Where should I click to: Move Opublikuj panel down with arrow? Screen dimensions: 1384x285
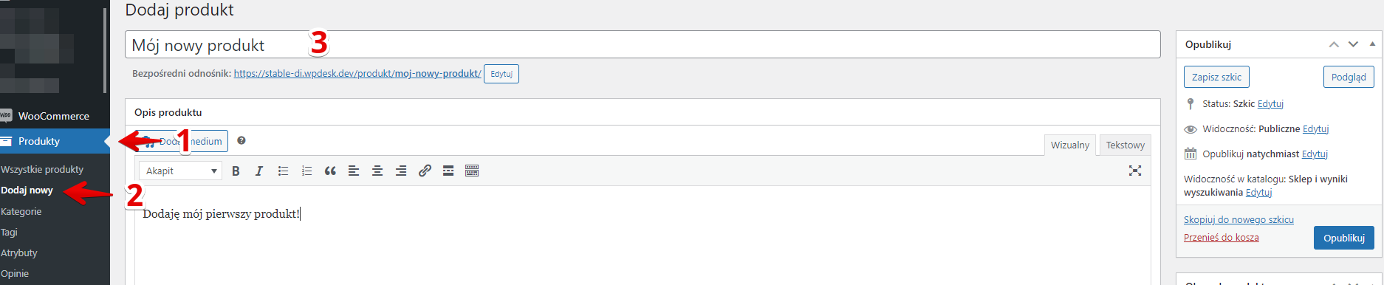tap(1353, 44)
